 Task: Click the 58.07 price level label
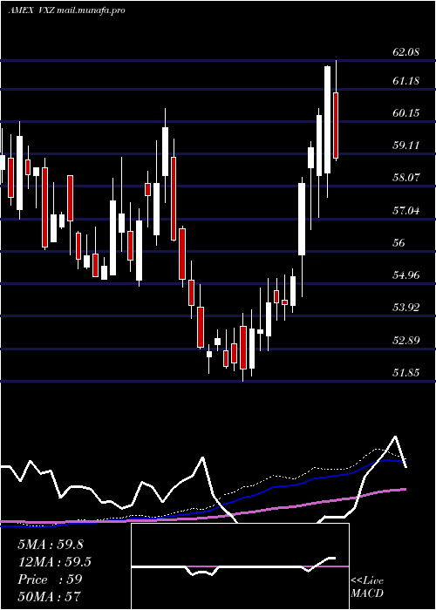point(405,178)
